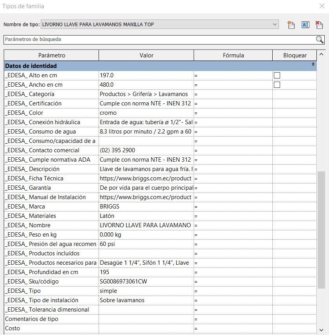Screen dimensions: 329x335
Task: Select the Ficha Técnica URL value
Action: point(146,178)
